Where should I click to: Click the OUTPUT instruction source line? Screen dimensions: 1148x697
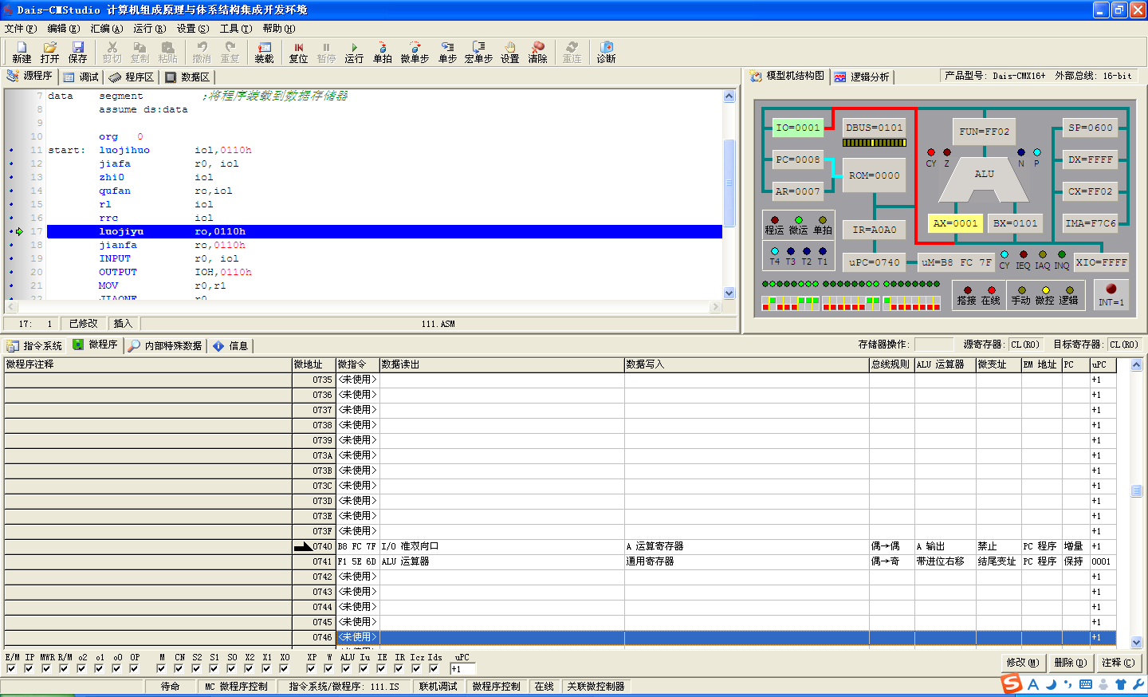tap(384, 272)
